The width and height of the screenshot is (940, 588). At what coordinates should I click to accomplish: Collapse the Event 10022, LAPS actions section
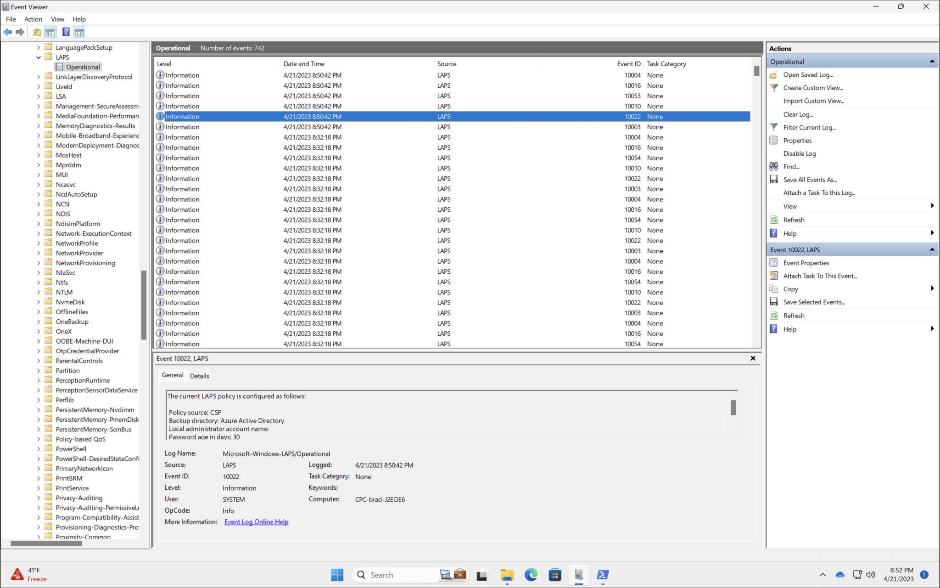tap(932, 249)
